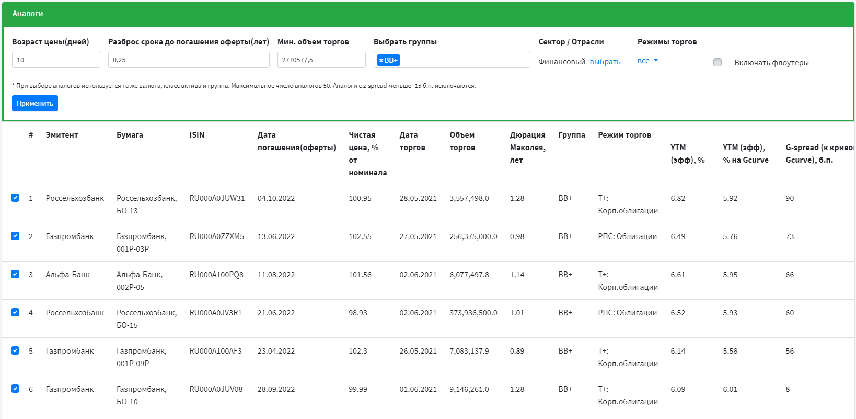This screenshot has width=856, height=419.
Task: Click the maturity date 11.08.2022
Action: click(276, 275)
